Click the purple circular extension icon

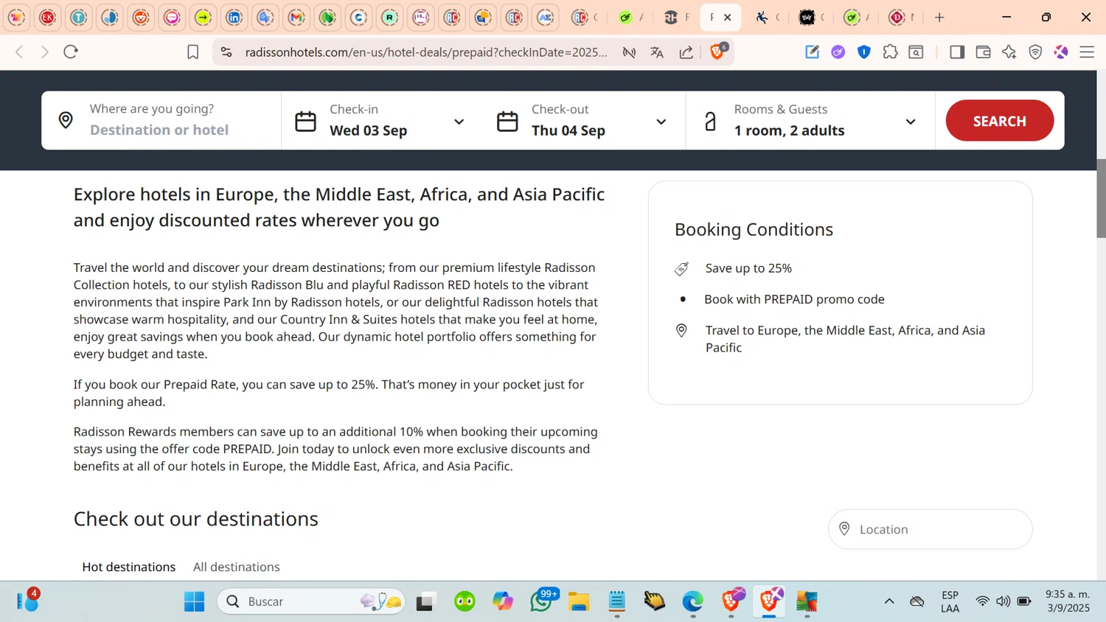pos(838,52)
